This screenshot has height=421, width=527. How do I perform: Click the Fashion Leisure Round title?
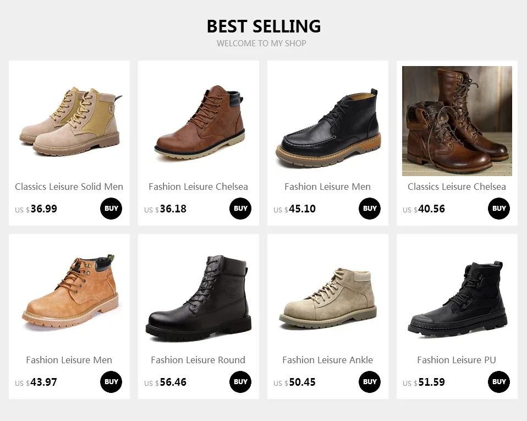198,360
